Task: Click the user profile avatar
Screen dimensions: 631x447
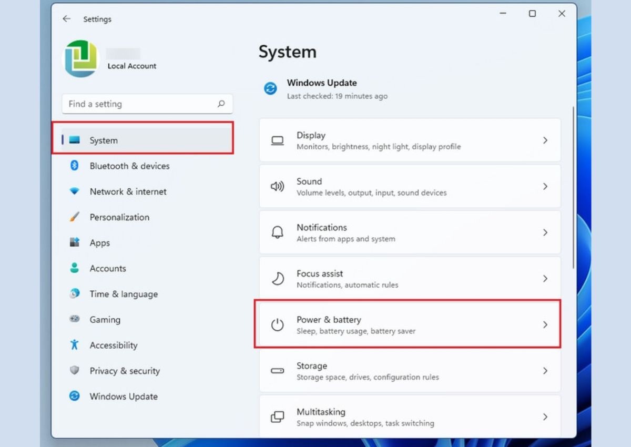Action: tap(82, 59)
